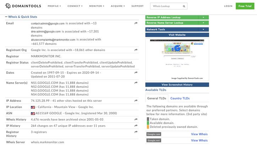Click abusecomplaints@markmonitor.com email address
The image size is (257, 148).
(x=53, y=40)
